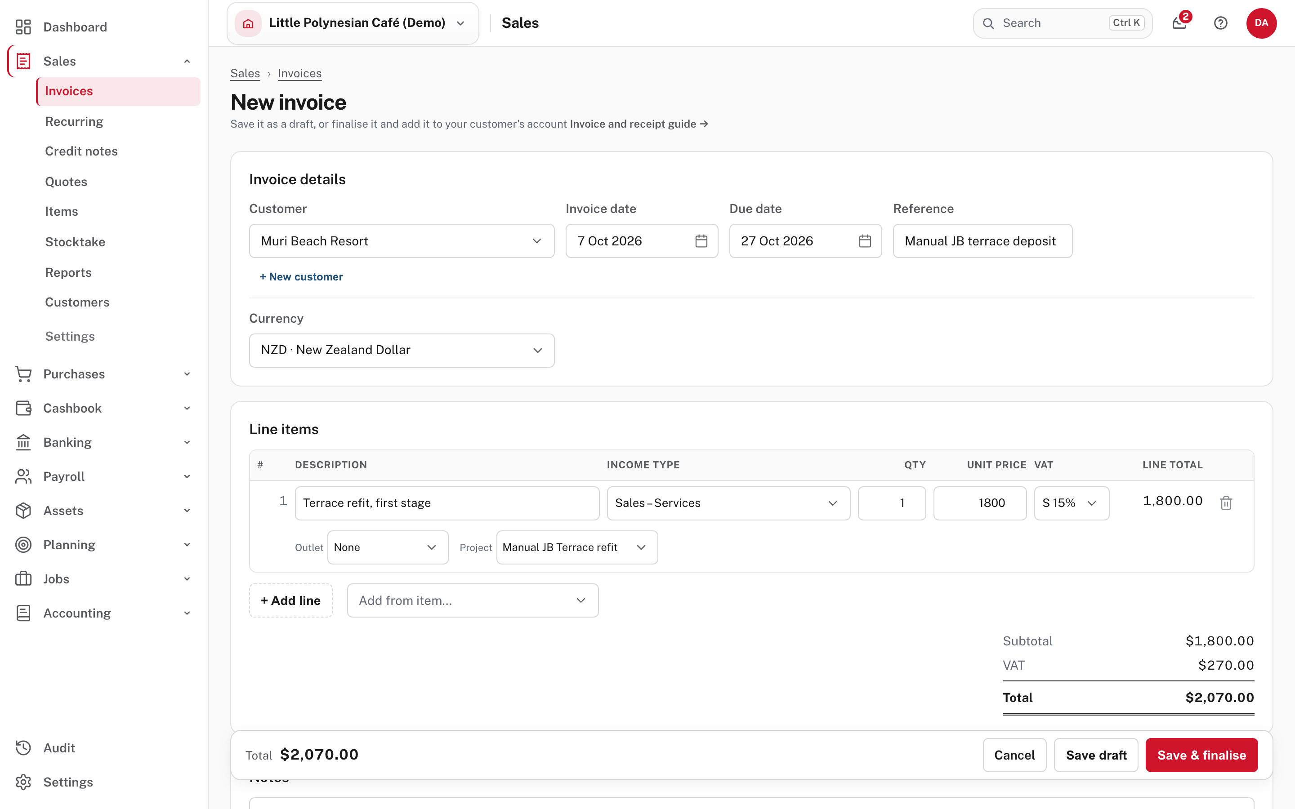Click the Assets box icon
Image resolution: width=1295 pixels, height=809 pixels.
[23, 511]
